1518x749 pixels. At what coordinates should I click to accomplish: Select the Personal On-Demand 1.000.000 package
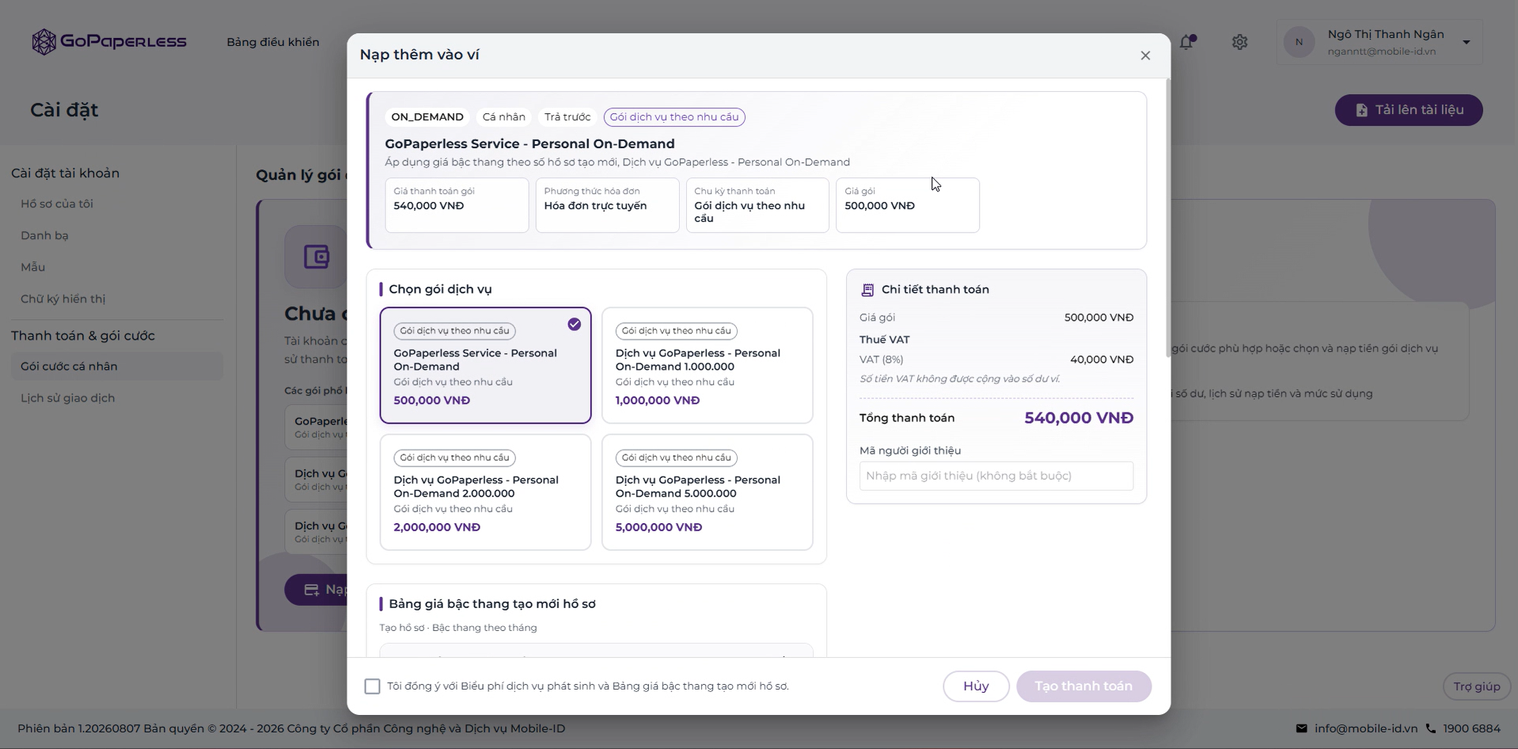point(707,365)
